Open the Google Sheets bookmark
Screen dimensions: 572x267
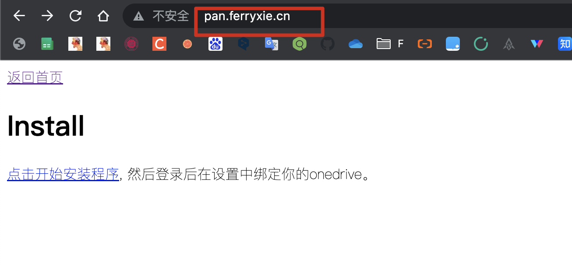(x=47, y=44)
